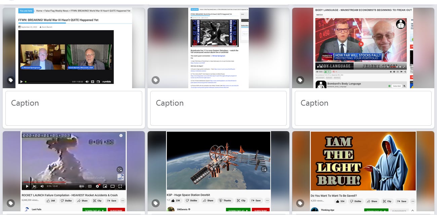Click Clip under Do You Want To Be Saved
The width and height of the screenshot is (437, 218).
click(387, 201)
